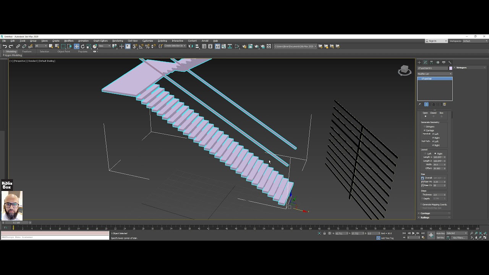Select the Open stair type radio button
The width and height of the screenshot is (489, 275).
tap(426, 116)
